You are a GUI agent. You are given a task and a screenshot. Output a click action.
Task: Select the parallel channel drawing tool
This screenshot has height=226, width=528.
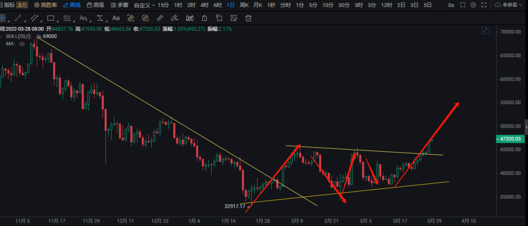tap(34, 18)
